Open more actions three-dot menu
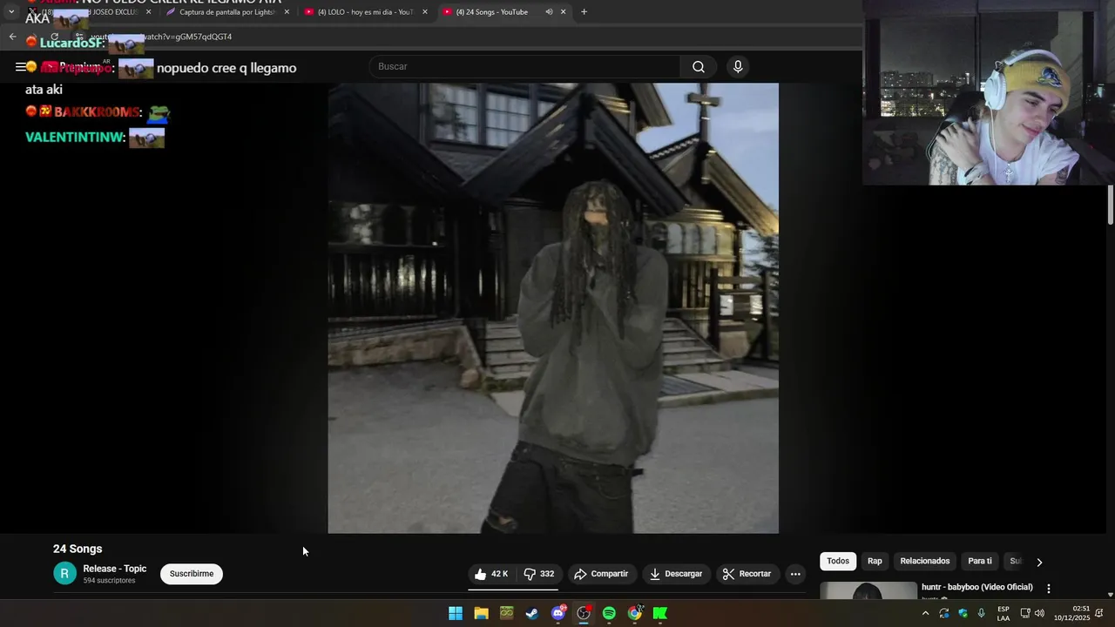Image resolution: width=1115 pixels, height=627 pixels. [x=795, y=574]
